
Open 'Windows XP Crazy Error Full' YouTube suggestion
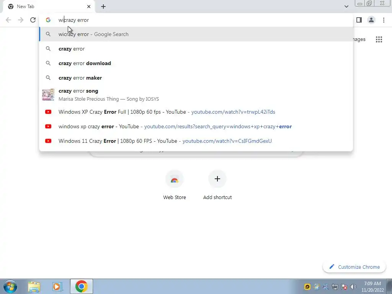click(196, 112)
